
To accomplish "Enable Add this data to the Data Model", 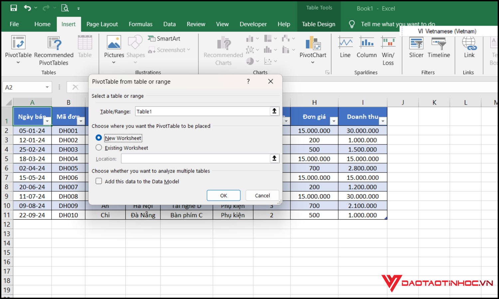I will coord(99,181).
